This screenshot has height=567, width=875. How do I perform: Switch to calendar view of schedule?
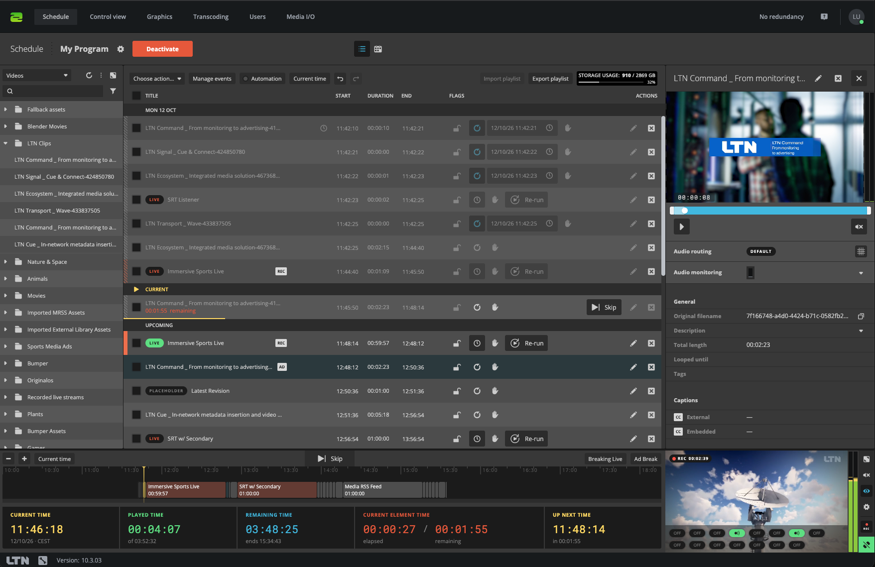(378, 49)
